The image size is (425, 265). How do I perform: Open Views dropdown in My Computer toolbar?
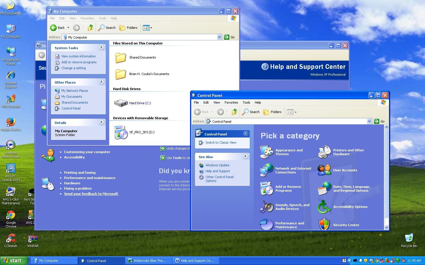pyautogui.click(x=148, y=28)
